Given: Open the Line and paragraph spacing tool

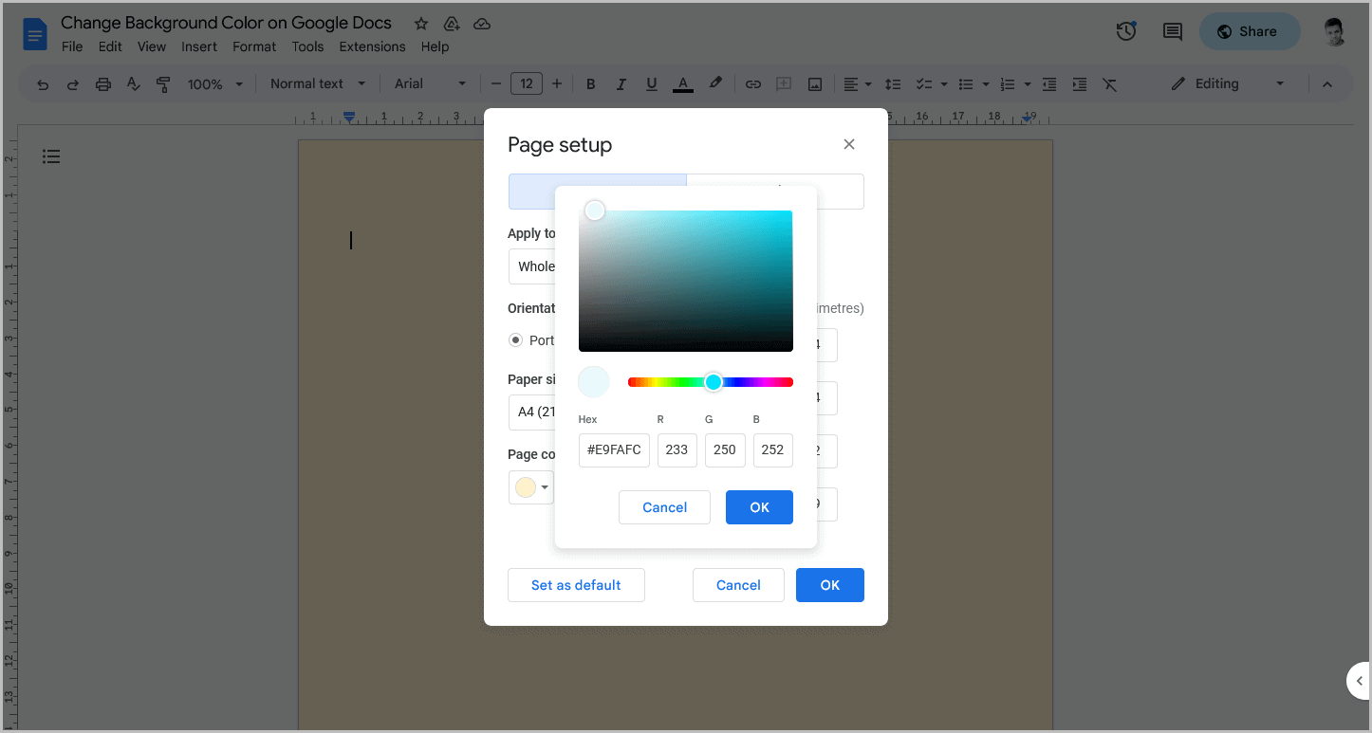Looking at the screenshot, I should pyautogui.click(x=893, y=84).
